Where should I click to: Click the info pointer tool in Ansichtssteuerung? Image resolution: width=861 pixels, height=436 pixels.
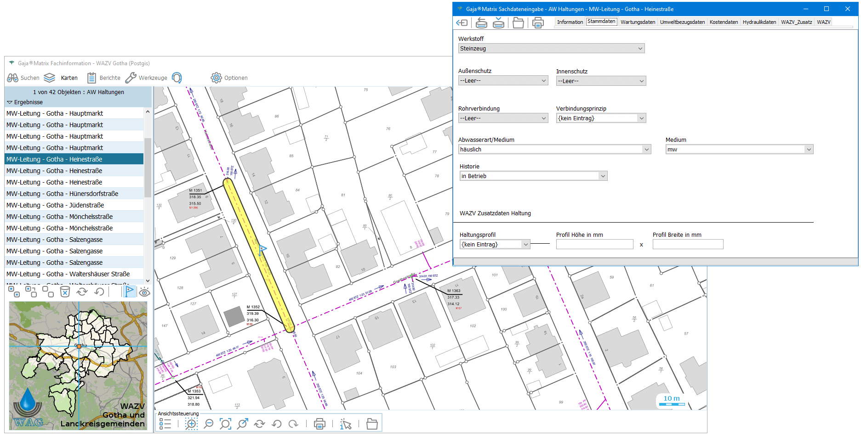(345, 424)
